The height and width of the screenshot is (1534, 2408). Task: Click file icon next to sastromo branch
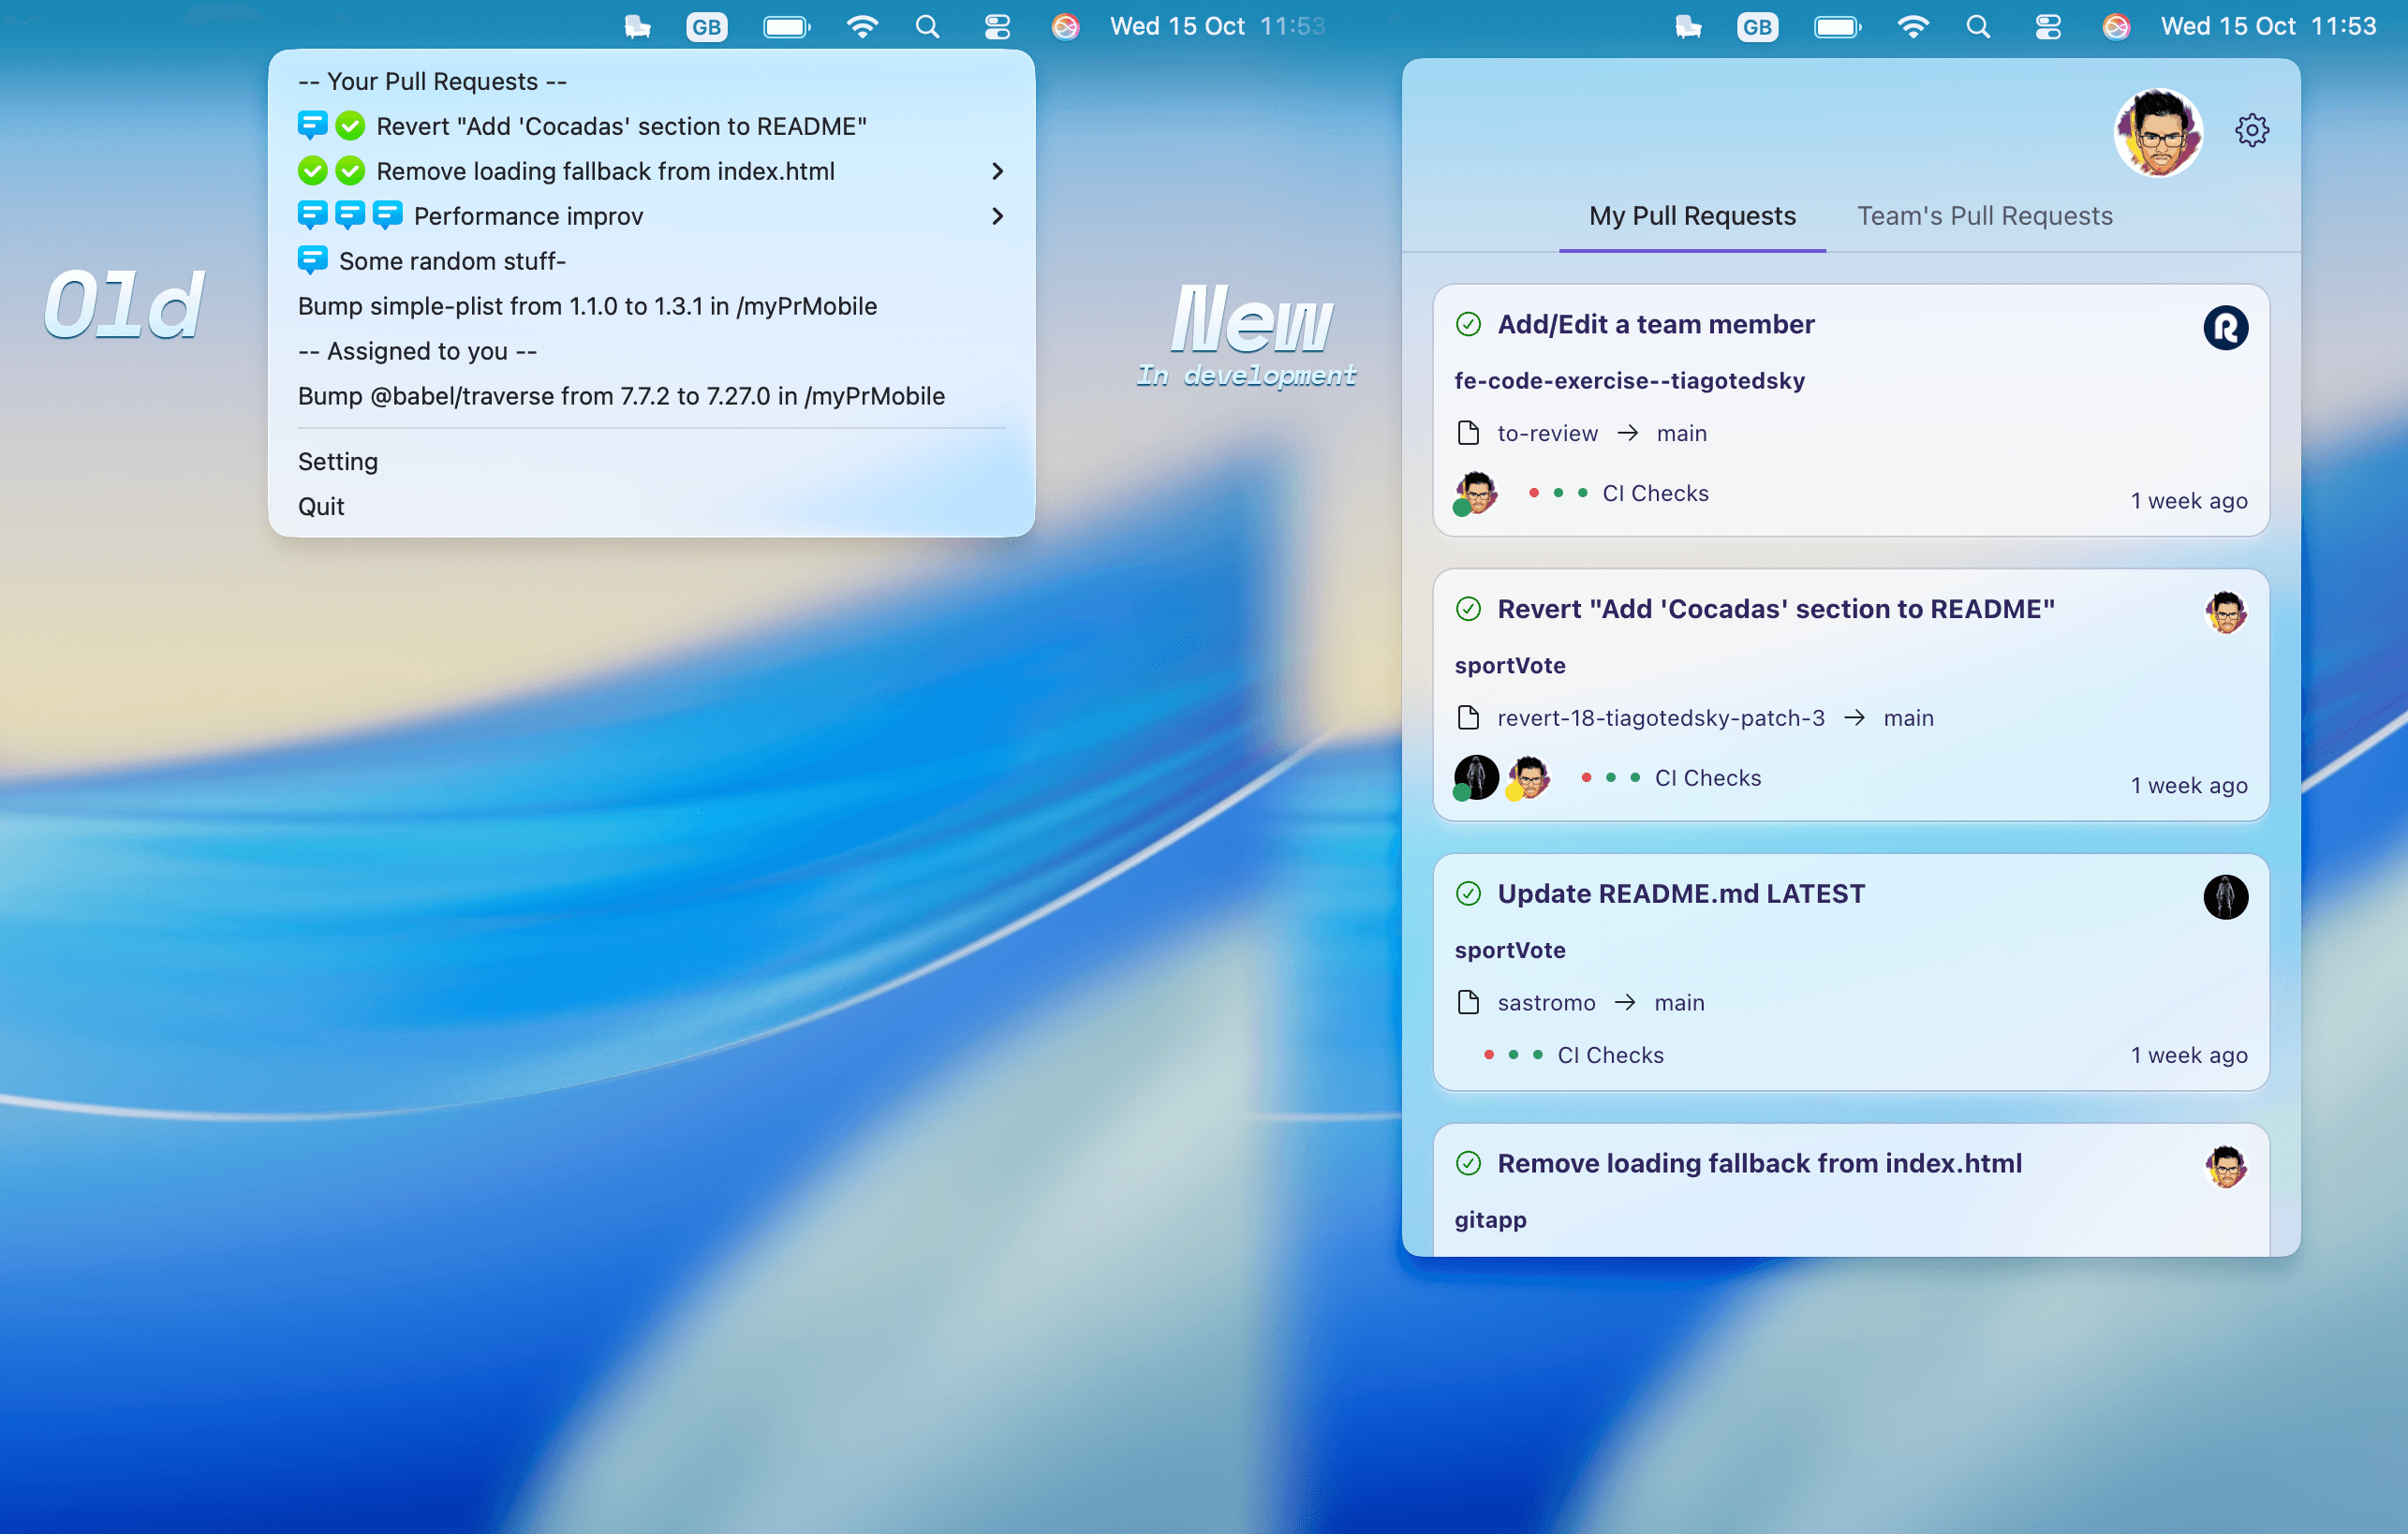click(x=1468, y=1002)
